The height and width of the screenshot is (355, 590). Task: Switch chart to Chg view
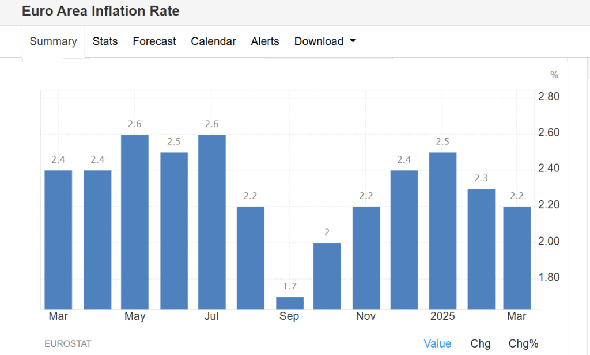481,343
